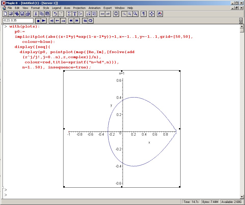Go forward with right hyperlink arrow
This screenshot has width=245, height=205.
tap(108, 14)
